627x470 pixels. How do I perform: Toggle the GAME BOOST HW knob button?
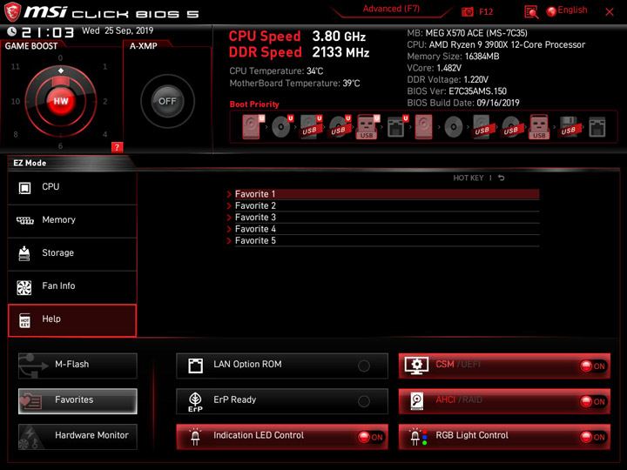pyautogui.click(x=61, y=101)
